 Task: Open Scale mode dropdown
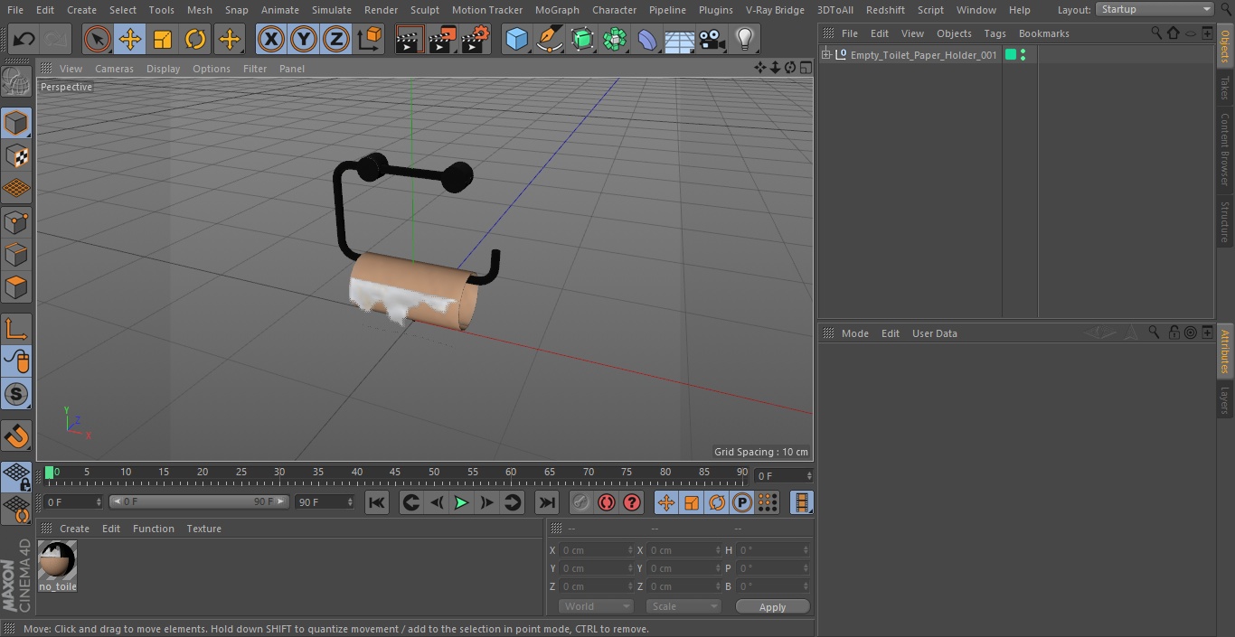pyautogui.click(x=683, y=606)
